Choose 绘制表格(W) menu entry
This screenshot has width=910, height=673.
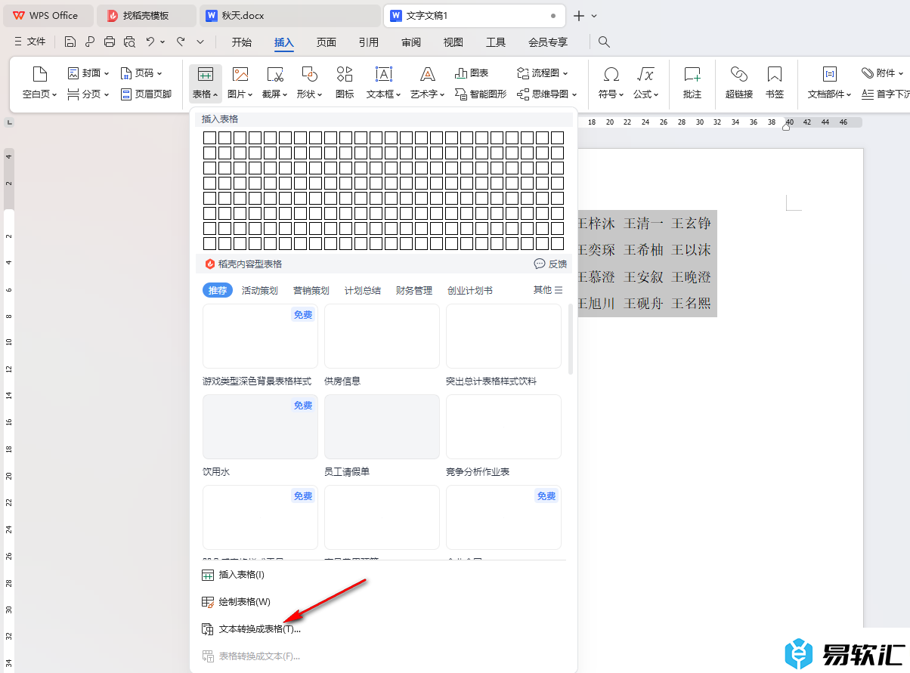[383, 602]
